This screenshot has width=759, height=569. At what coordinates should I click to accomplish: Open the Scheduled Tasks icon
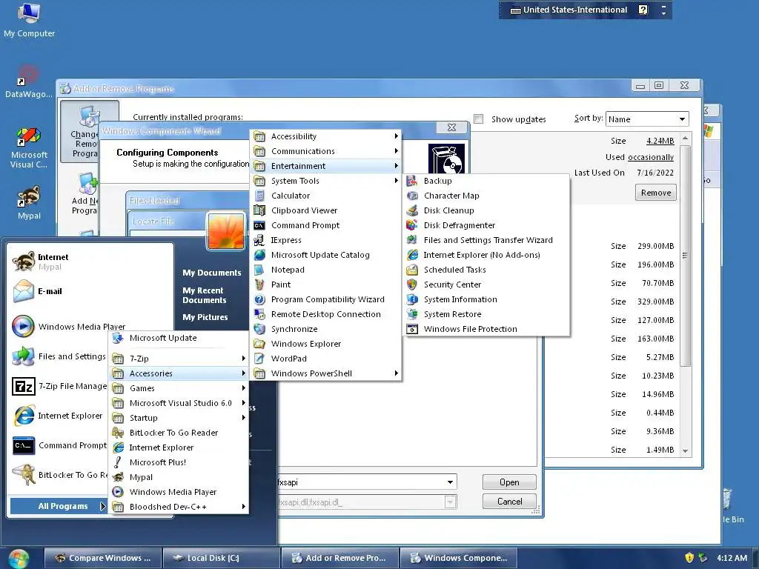tap(412, 270)
